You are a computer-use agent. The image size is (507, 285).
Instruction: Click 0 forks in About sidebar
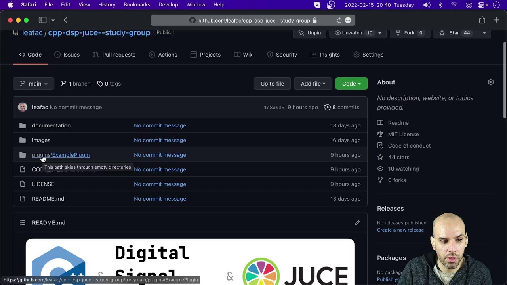tap(397, 180)
